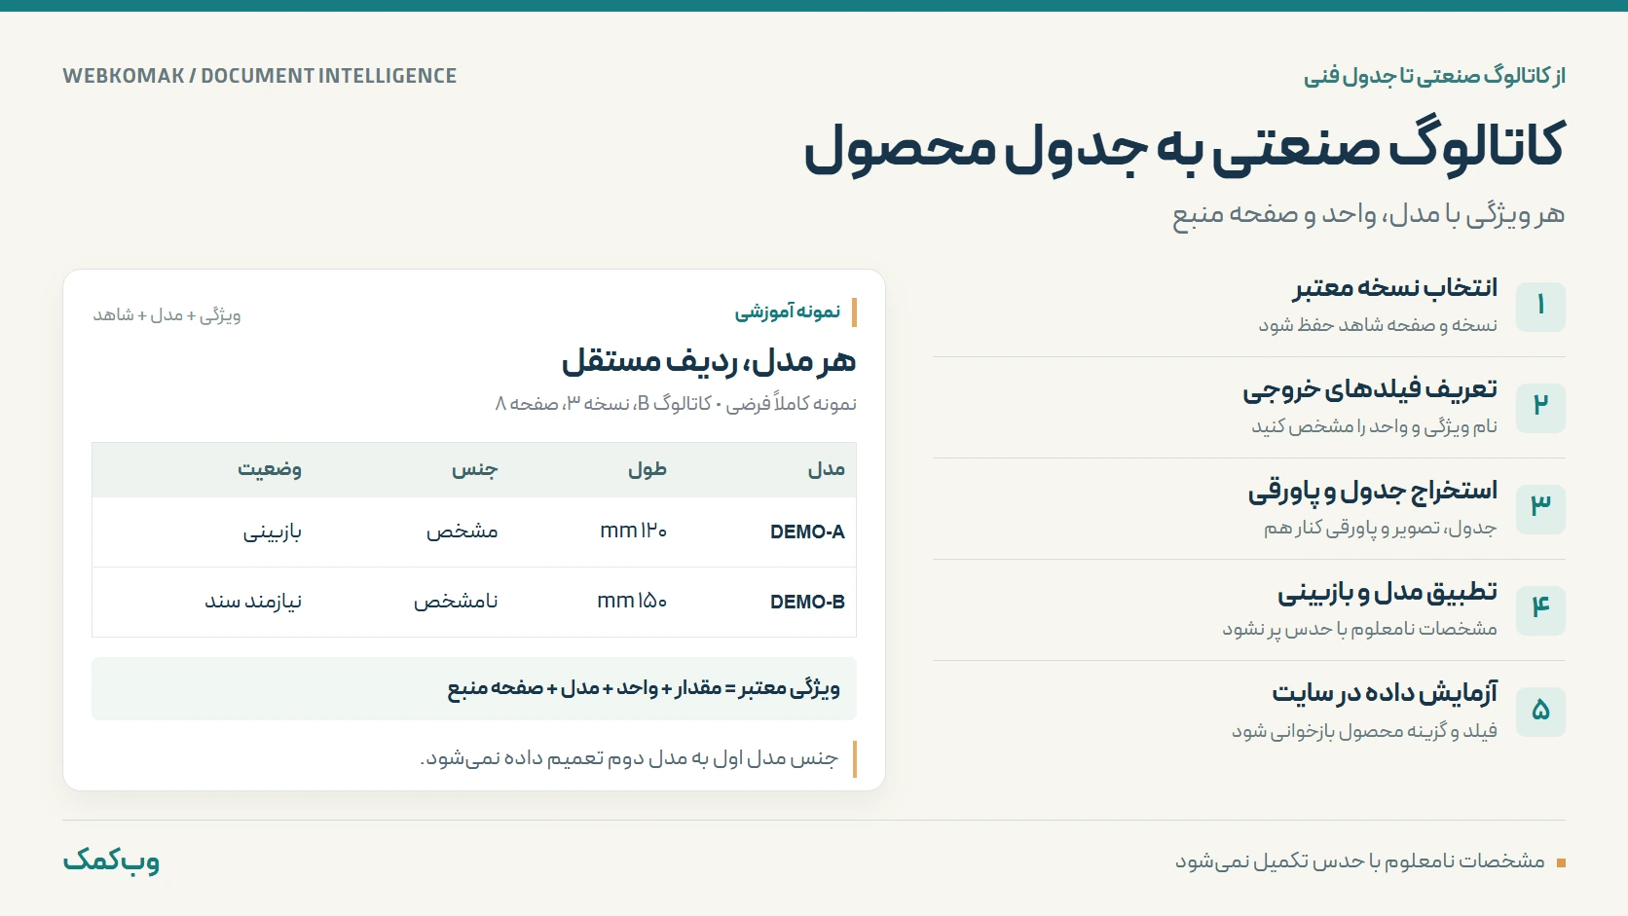Click the description جدول، تصویر و پاورقی کنار هم
The width and height of the screenshot is (1628, 916).
(1381, 528)
